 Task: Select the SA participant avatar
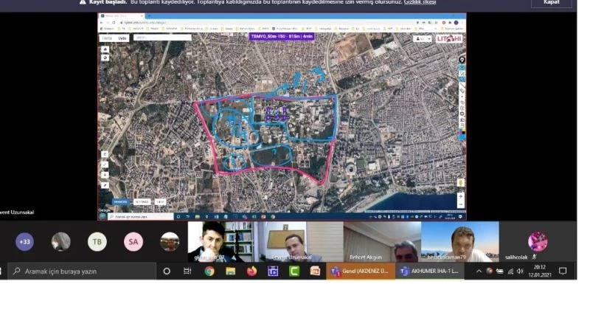(133, 241)
